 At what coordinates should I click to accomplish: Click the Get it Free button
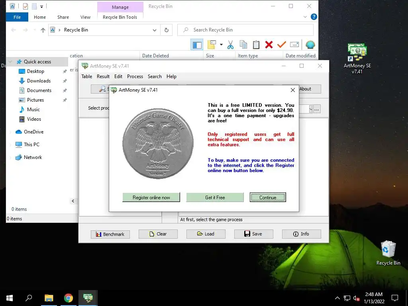215,198
